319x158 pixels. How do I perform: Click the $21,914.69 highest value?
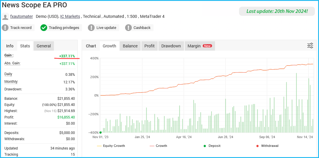pos(66,111)
